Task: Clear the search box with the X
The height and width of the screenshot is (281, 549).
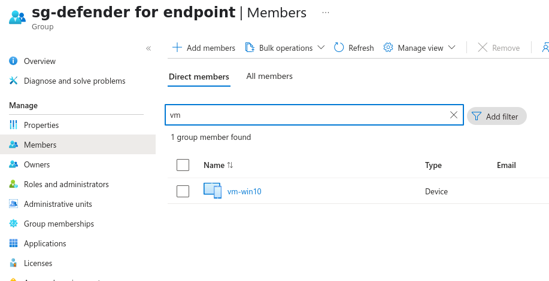Action: tap(454, 115)
